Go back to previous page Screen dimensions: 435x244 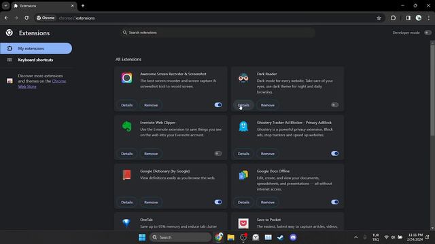point(6,18)
